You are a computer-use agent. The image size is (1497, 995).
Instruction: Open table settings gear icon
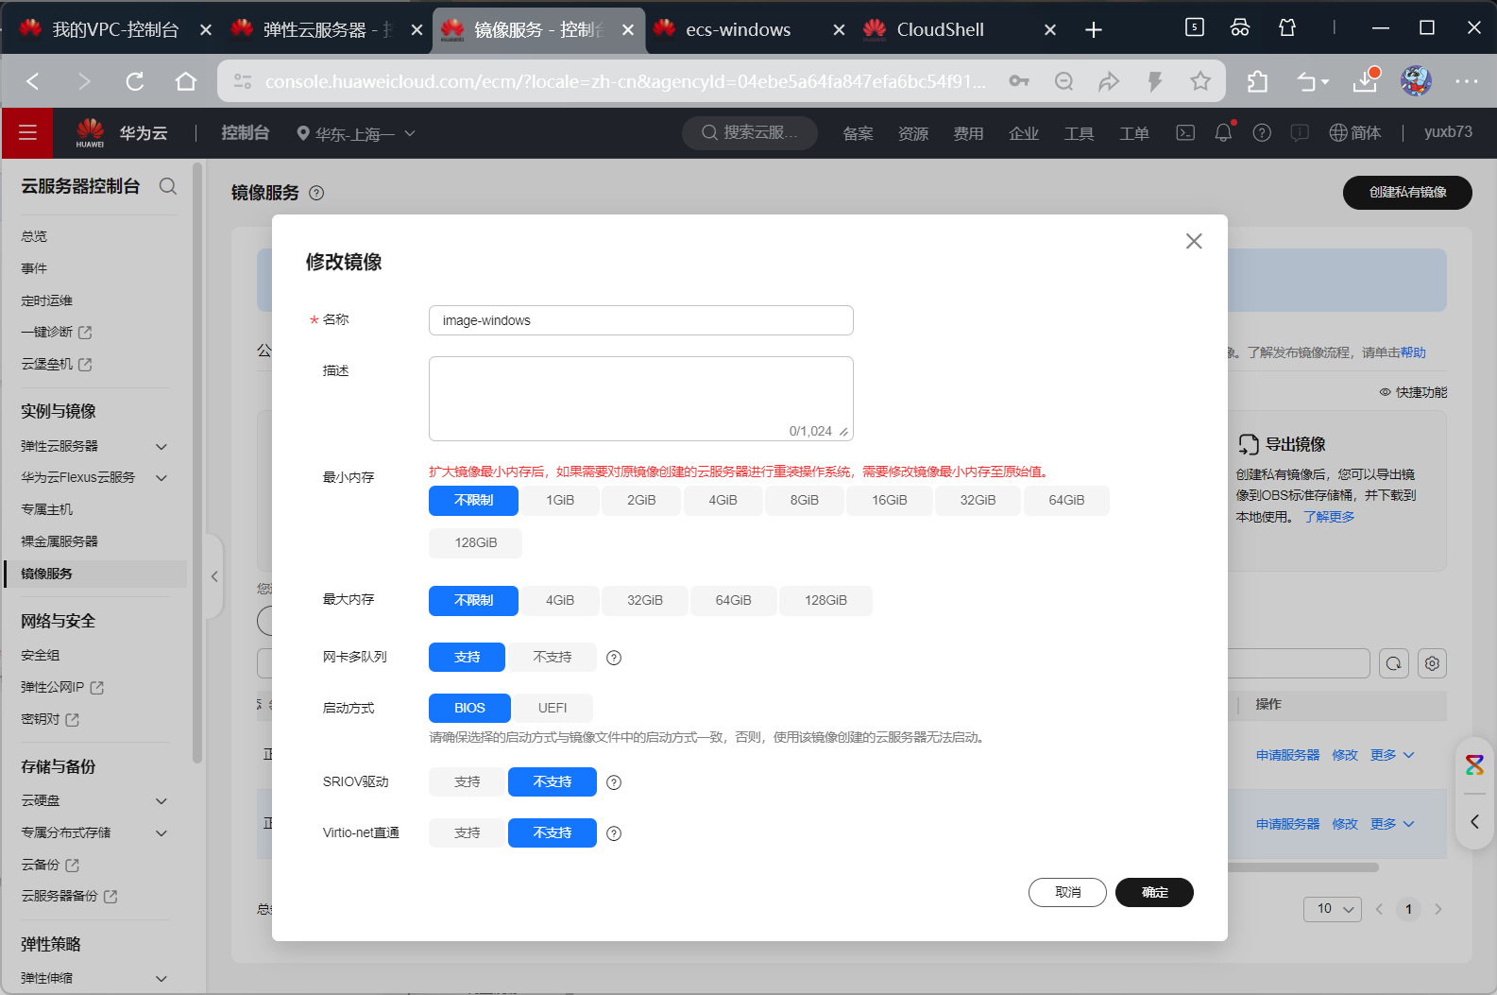[x=1432, y=663]
